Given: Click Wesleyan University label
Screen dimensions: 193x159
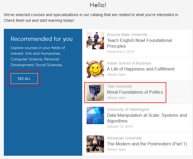Looking at the screenshot, I should pos(124,138).
